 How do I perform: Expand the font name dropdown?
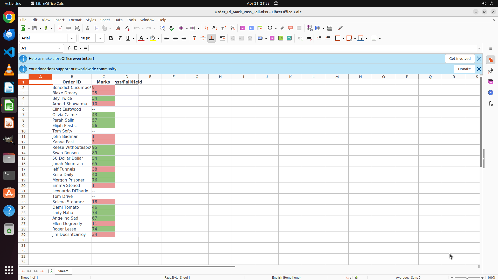(x=72, y=38)
